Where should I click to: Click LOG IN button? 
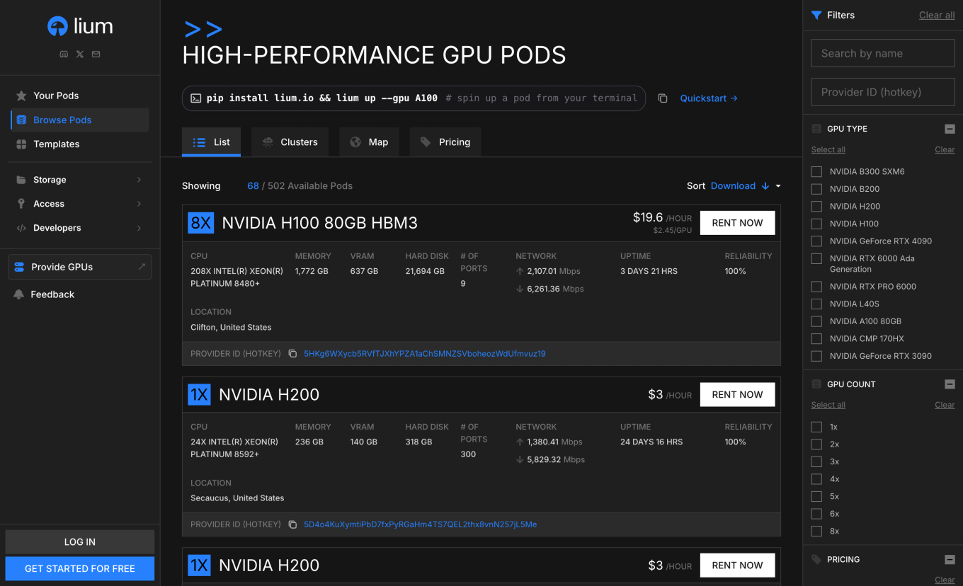[x=80, y=541]
